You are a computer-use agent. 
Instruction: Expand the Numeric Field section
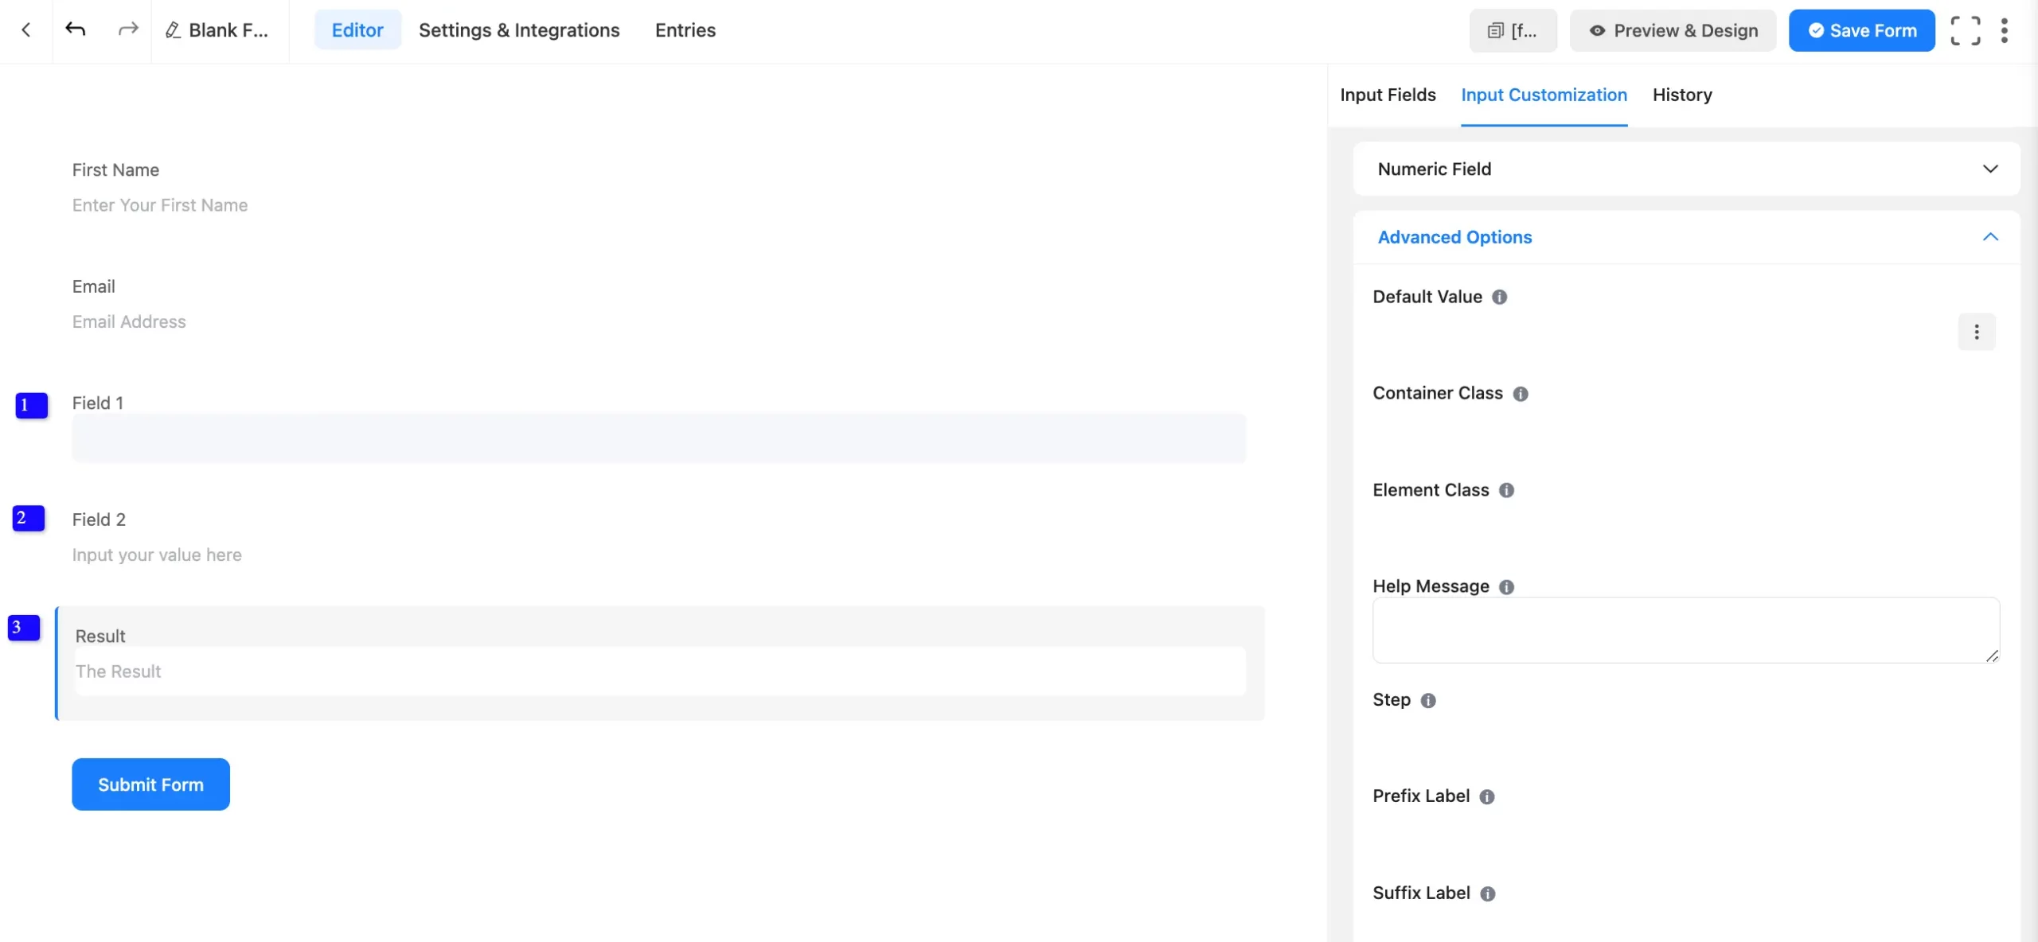point(1989,169)
